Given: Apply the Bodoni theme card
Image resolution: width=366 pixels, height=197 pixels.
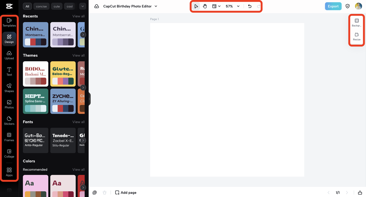Looking at the screenshot, I should coord(35,74).
